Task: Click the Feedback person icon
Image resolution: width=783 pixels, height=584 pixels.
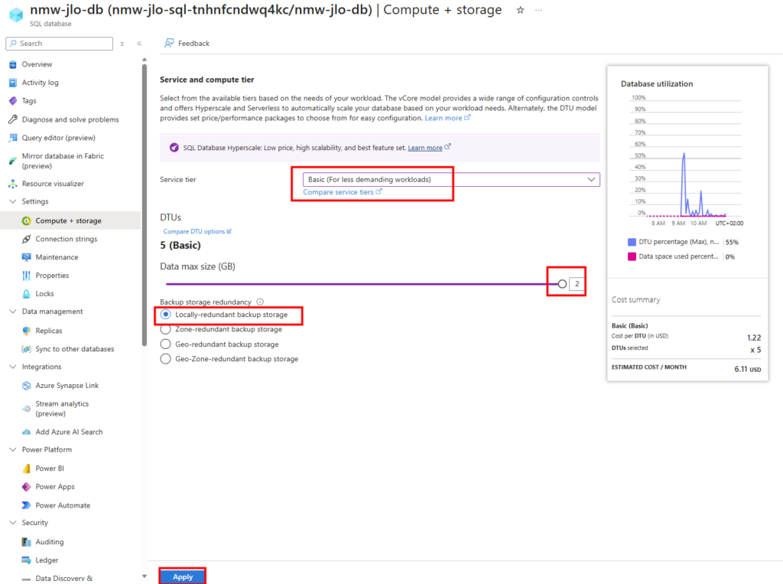Action: coord(169,44)
